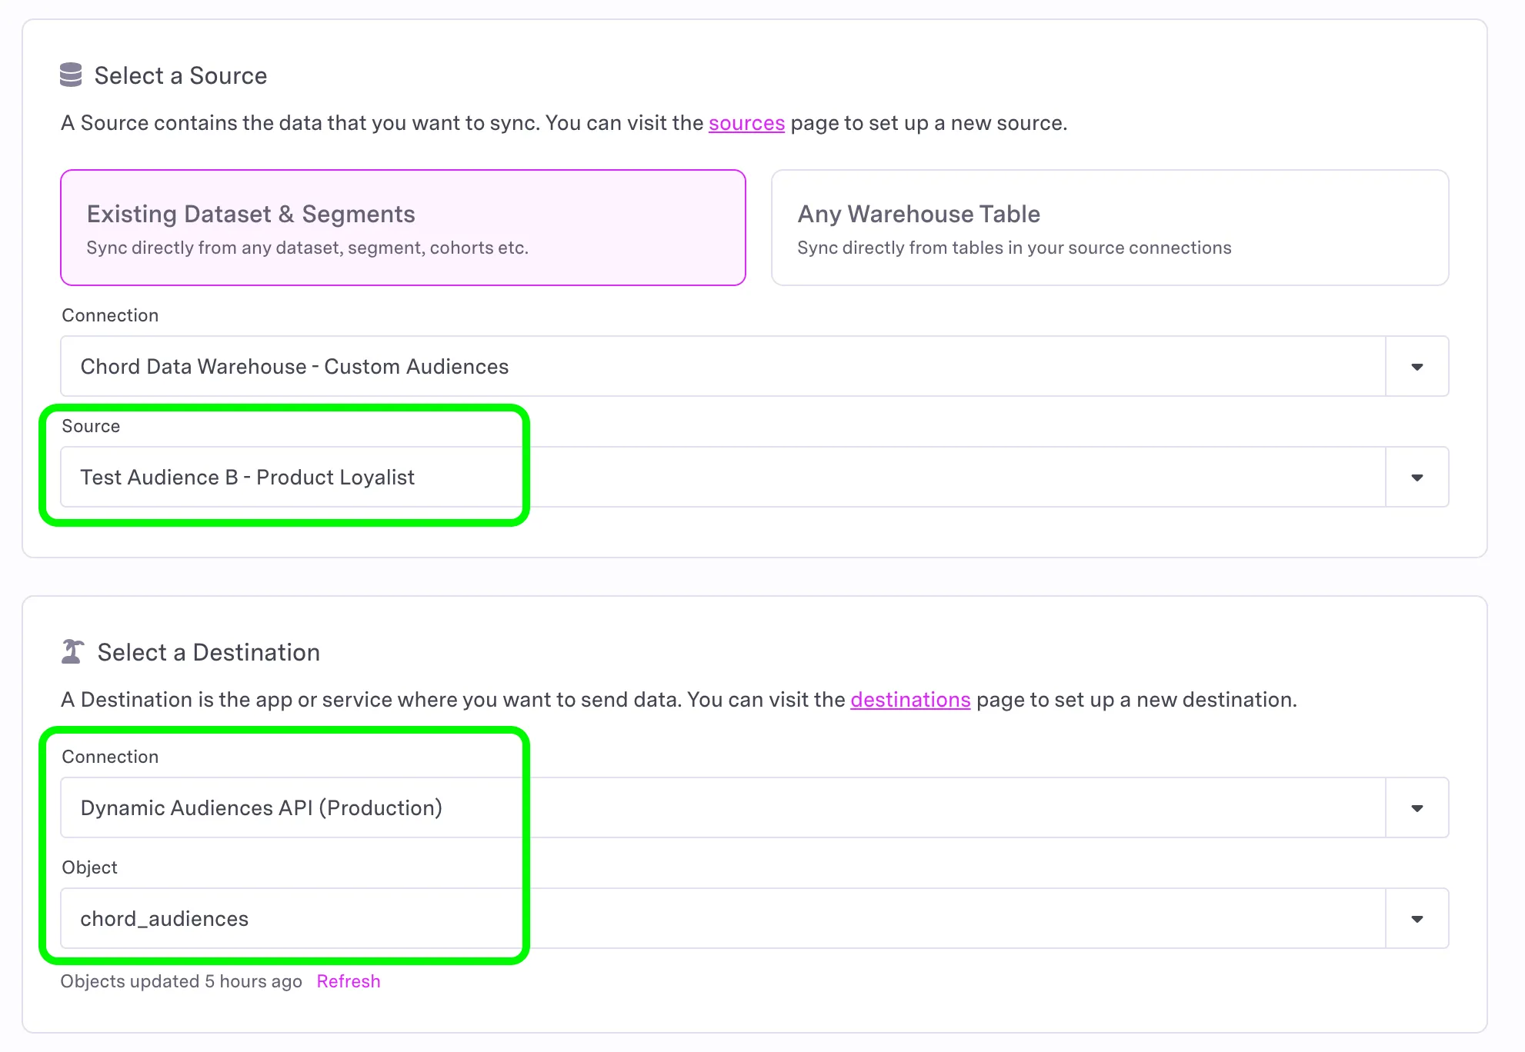
Task: Click the Chord Data Warehouse connection field
Action: [723, 367]
